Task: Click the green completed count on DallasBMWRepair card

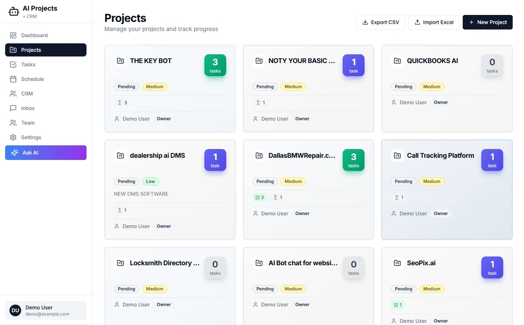Action: tap(260, 197)
